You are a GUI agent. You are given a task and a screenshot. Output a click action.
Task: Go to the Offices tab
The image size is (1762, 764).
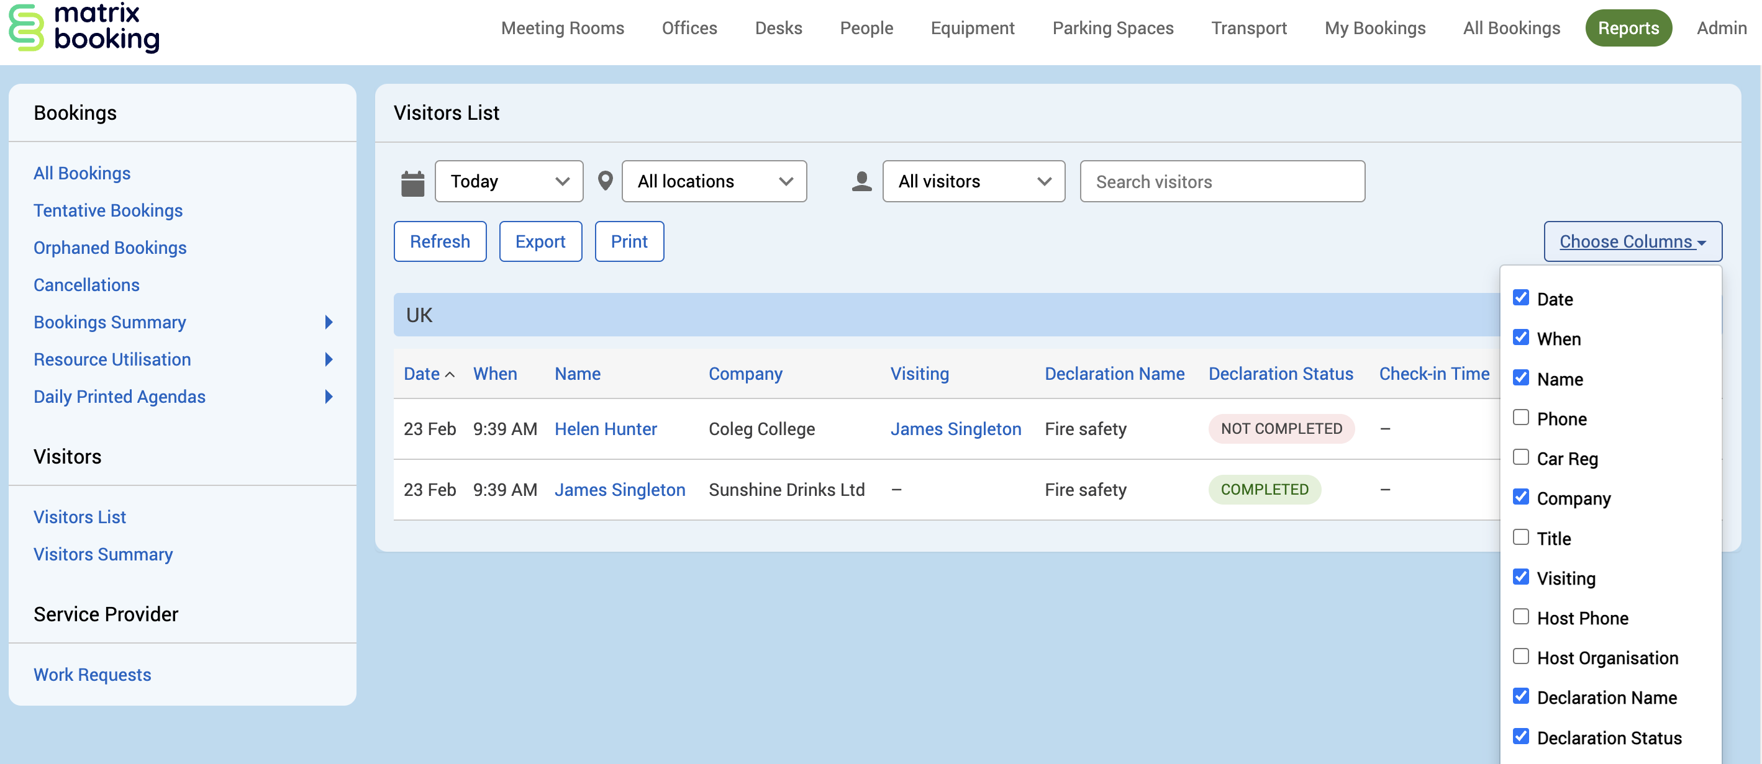point(689,28)
